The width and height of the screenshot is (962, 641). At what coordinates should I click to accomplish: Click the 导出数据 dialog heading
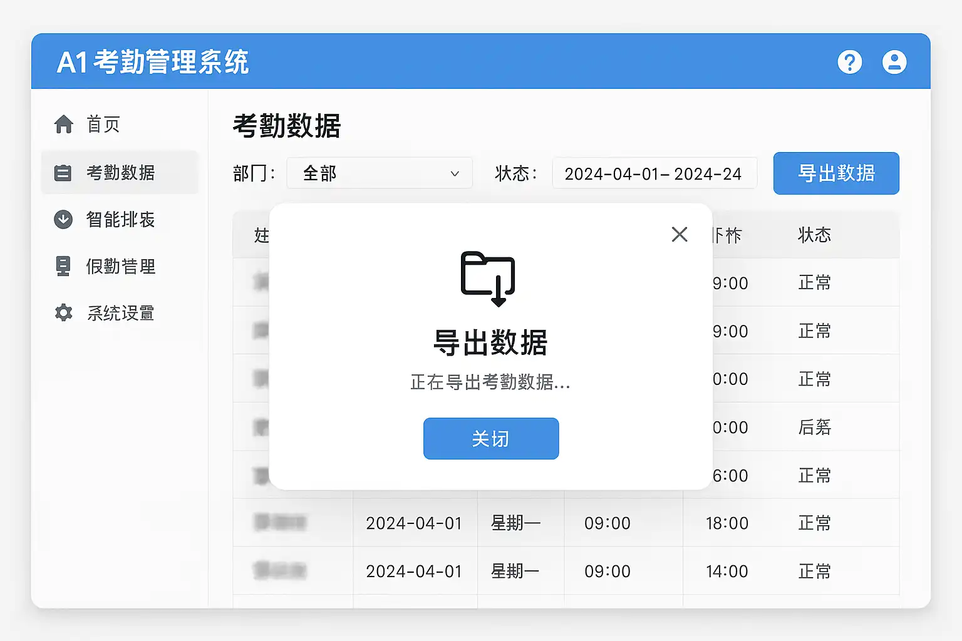(x=490, y=342)
